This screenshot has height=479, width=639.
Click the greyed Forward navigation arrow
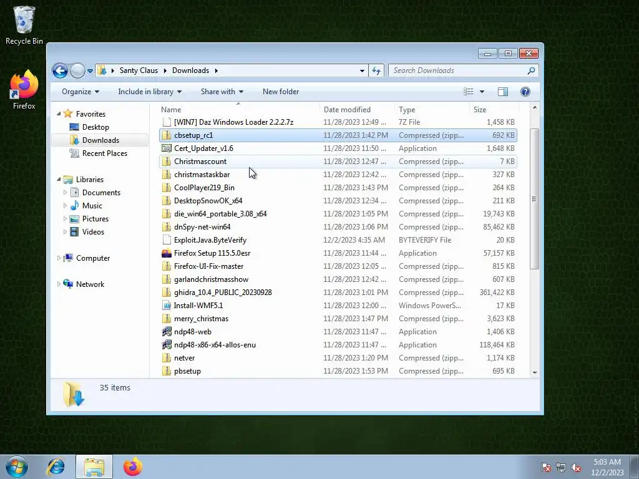pyautogui.click(x=77, y=70)
